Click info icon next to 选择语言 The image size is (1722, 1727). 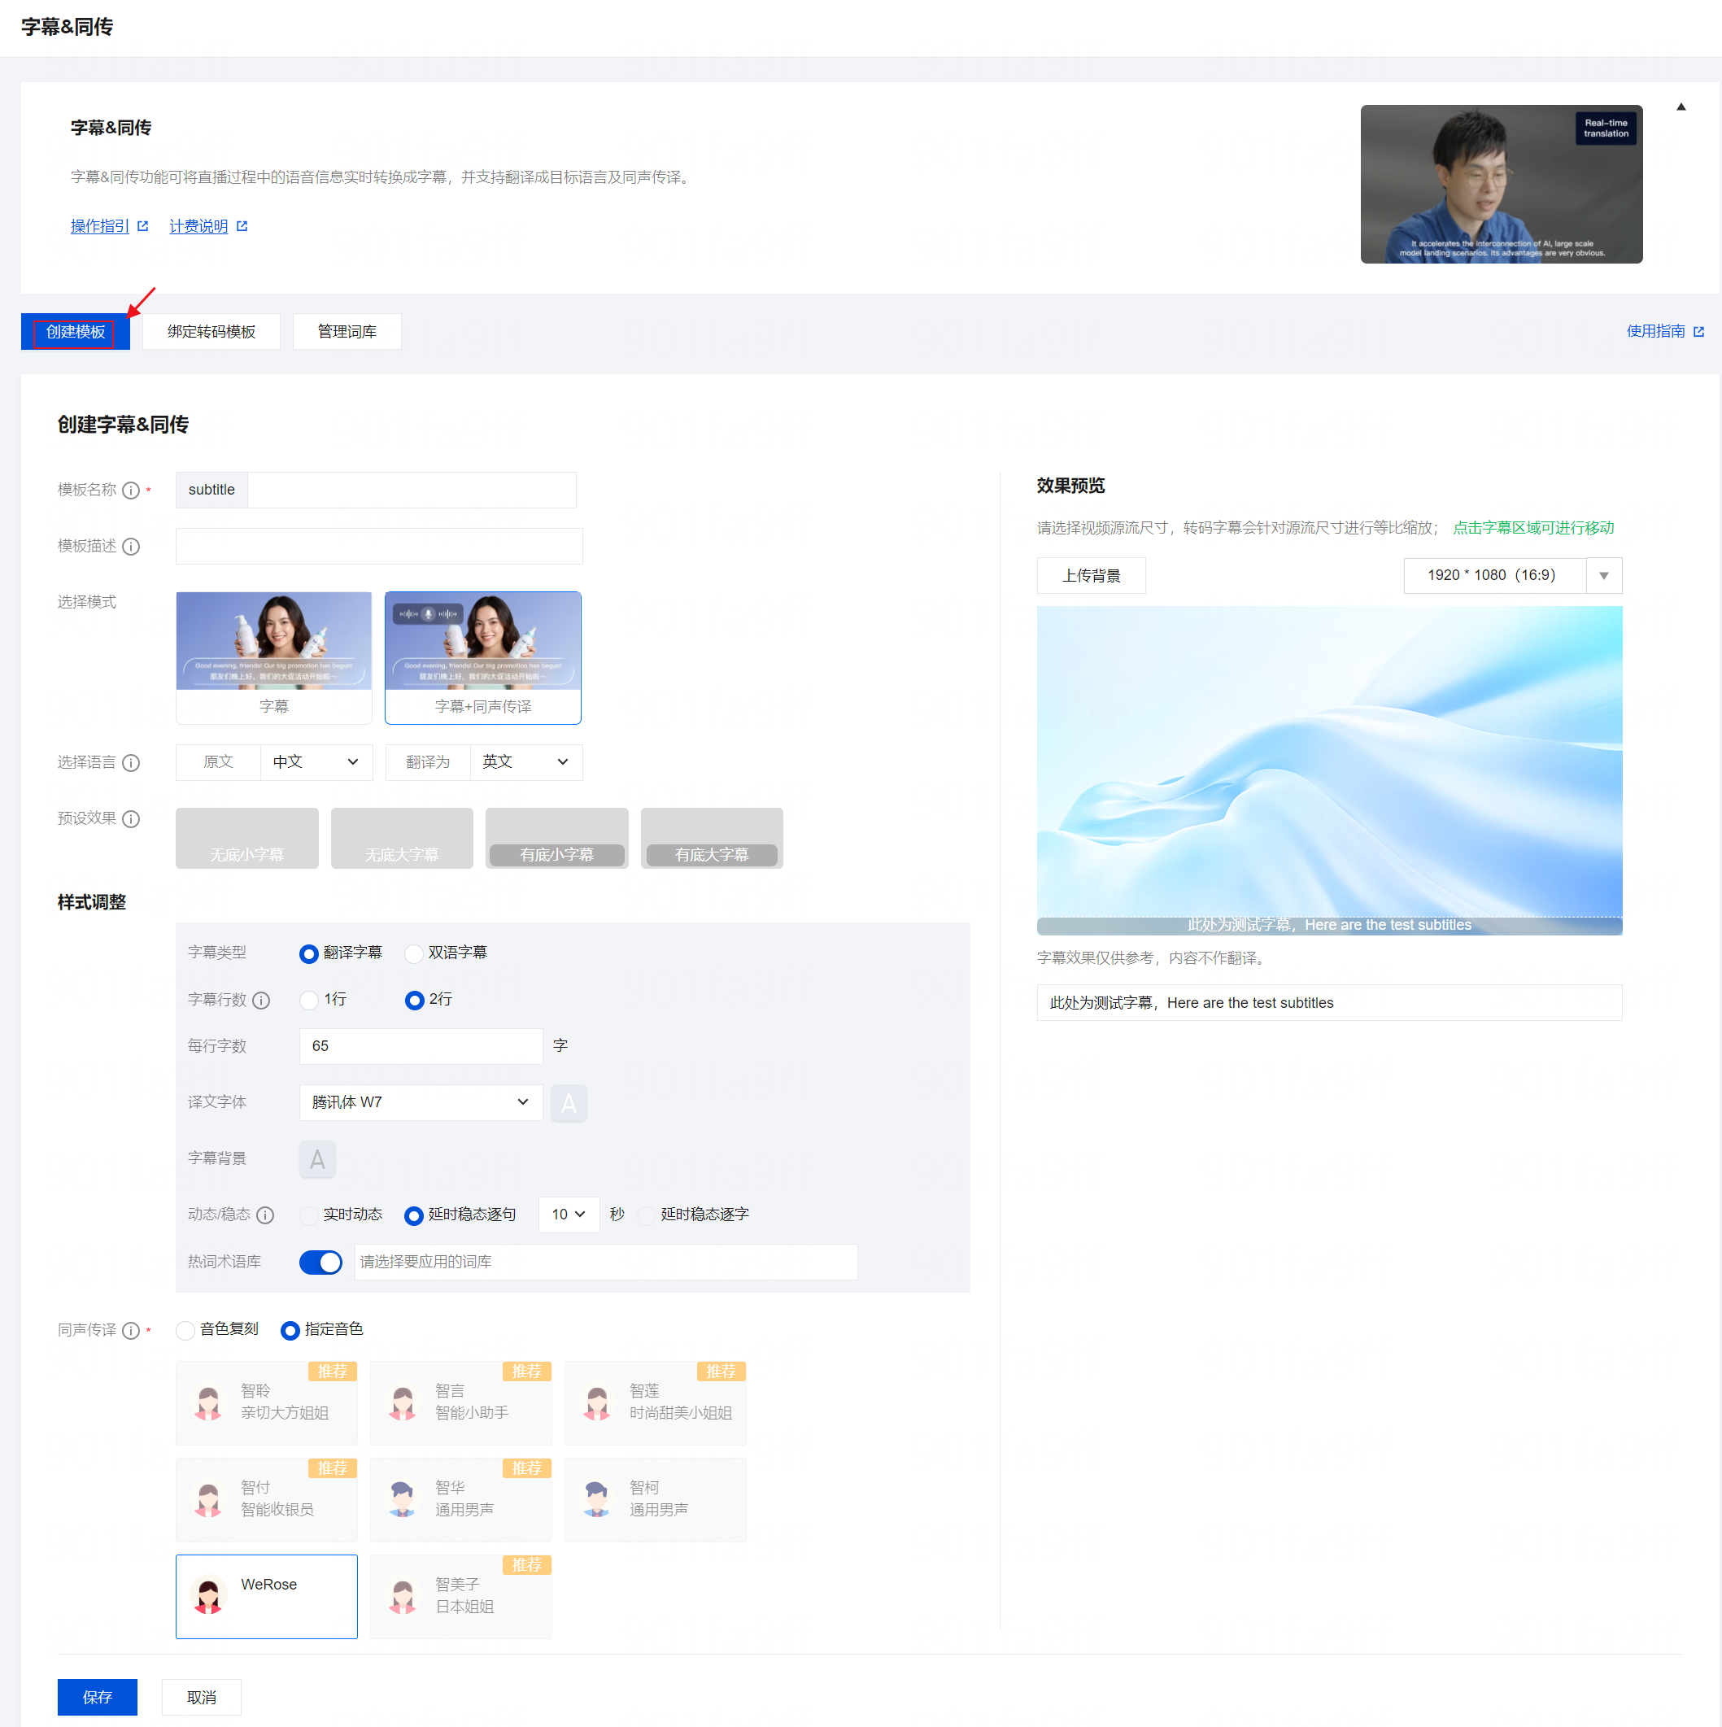tap(131, 762)
